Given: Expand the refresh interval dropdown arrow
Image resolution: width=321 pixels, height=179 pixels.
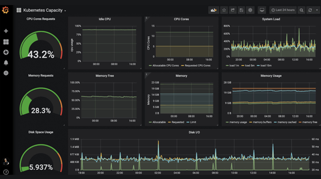Looking at the screenshot, I should click(317, 10).
